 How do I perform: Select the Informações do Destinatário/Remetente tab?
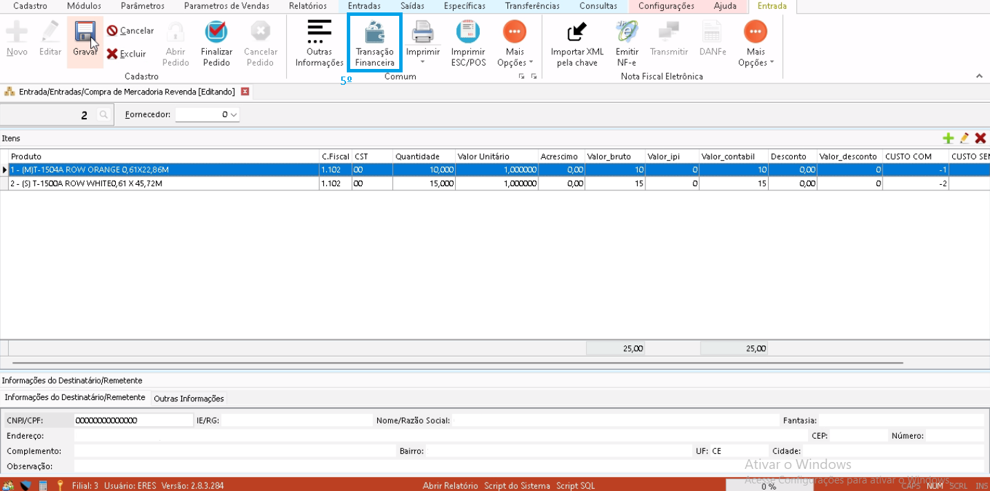coord(75,397)
